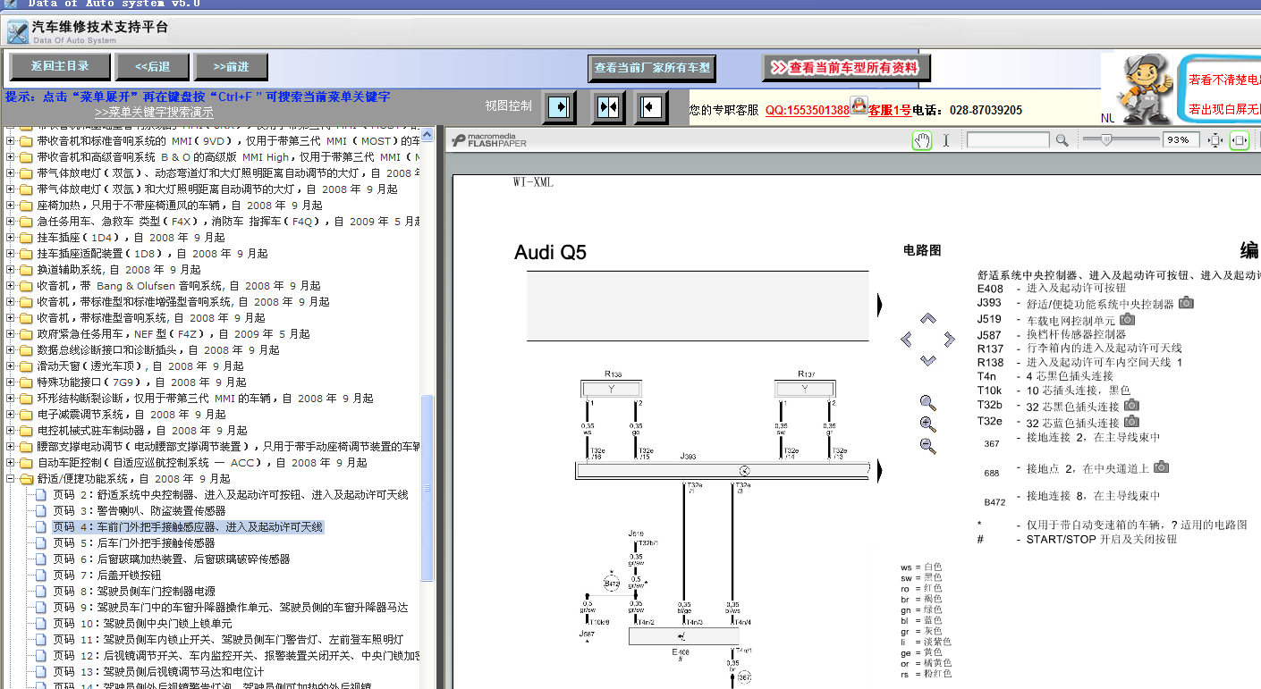Select the text selection cursor tool
The image size is (1261, 689).
(946, 140)
